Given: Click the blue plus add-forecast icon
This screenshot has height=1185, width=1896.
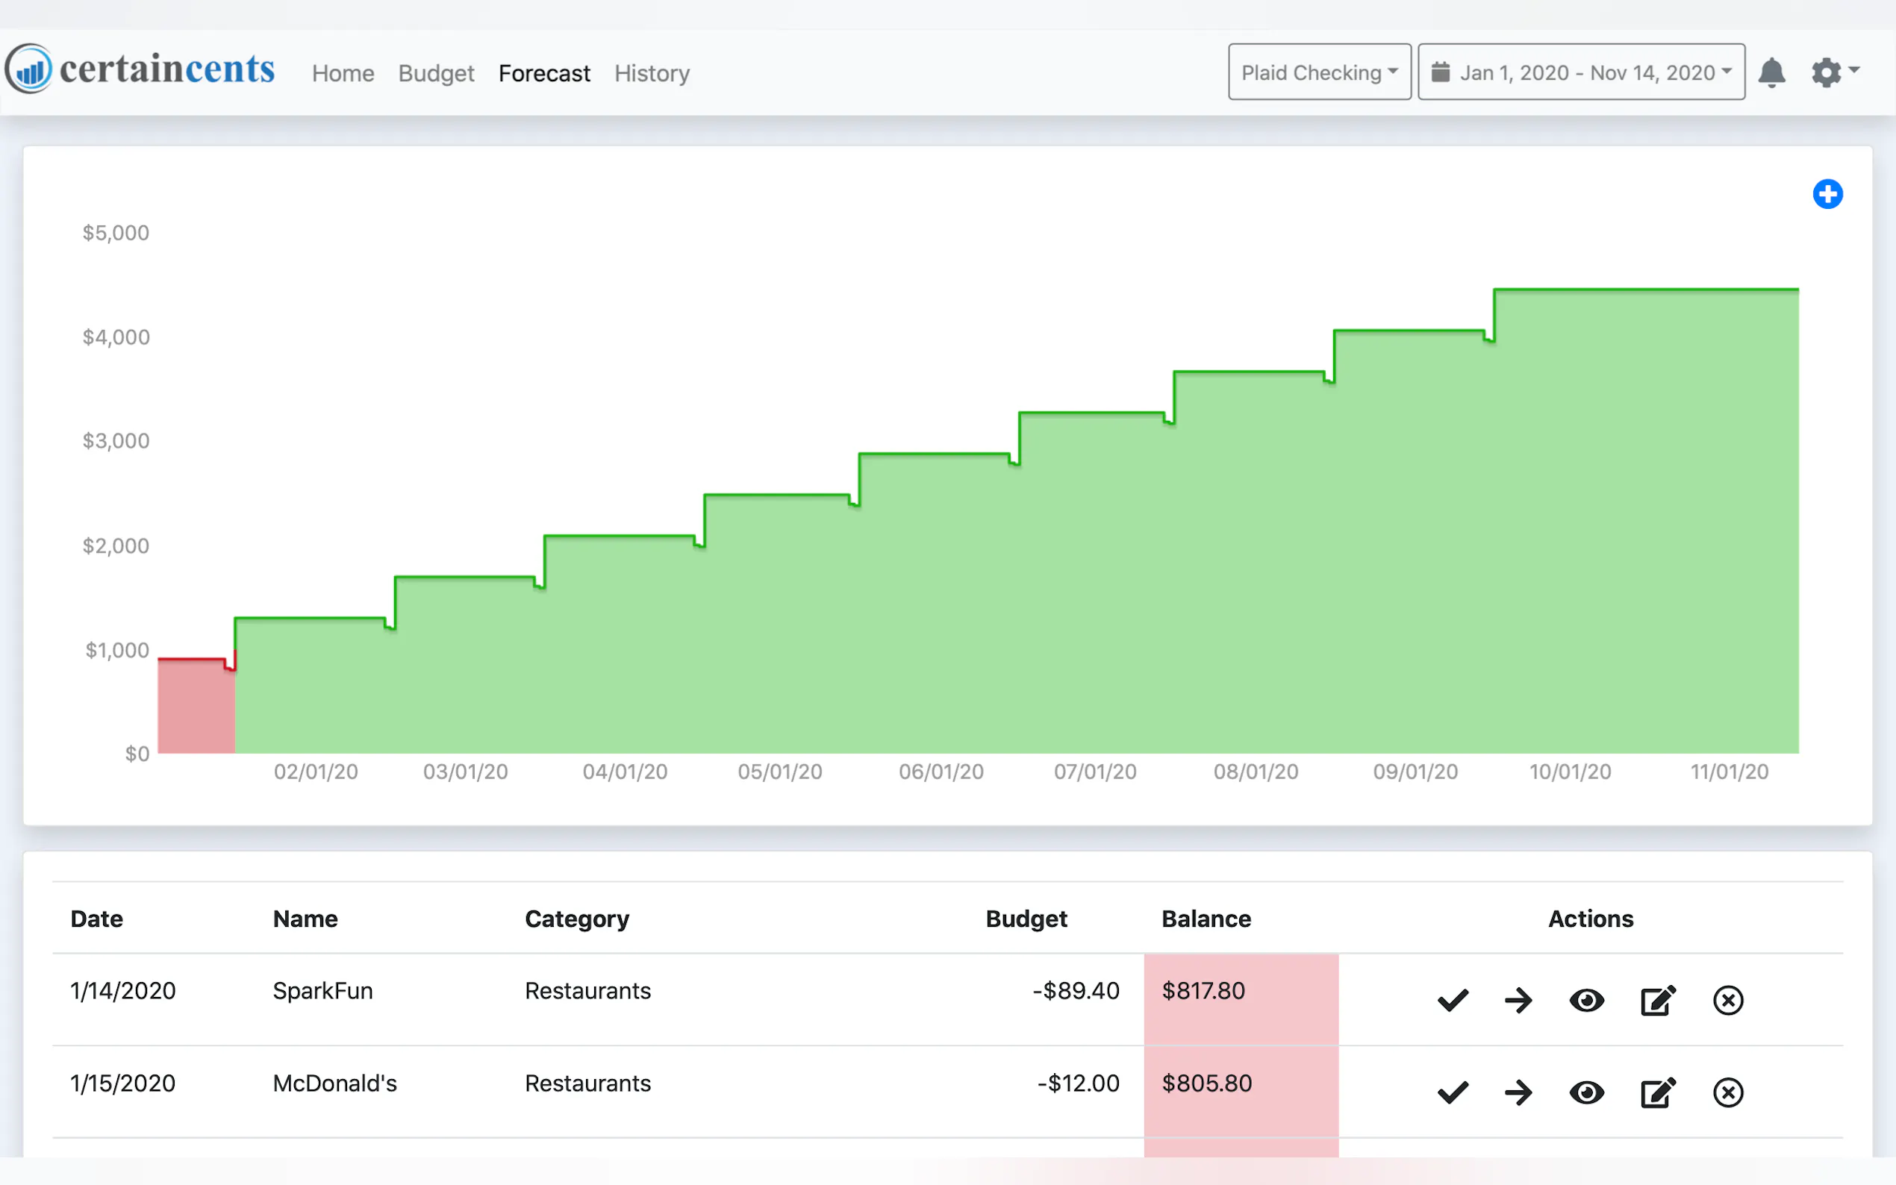Looking at the screenshot, I should click(x=1827, y=193).
